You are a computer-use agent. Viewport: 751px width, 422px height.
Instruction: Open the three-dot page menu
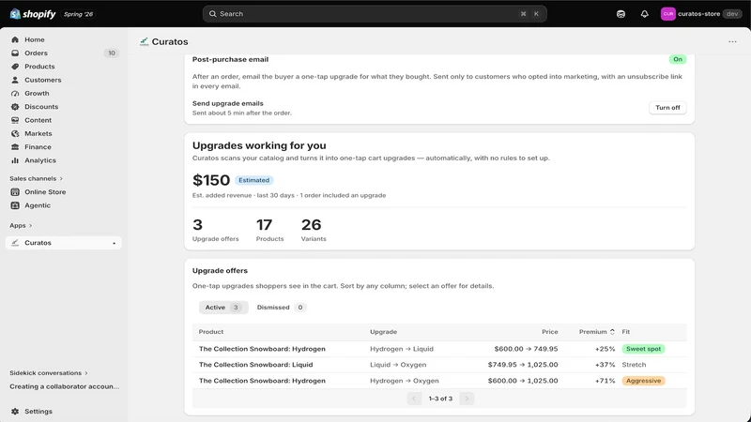[732, 41]
